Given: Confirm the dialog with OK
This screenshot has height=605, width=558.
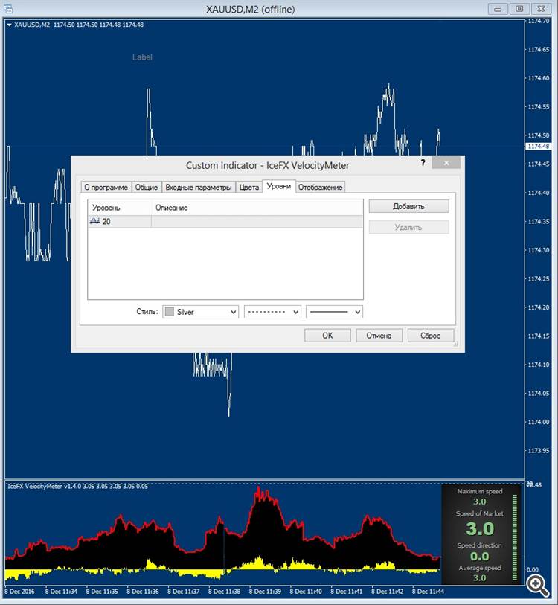Looking at the screenshot, I should pyautogui.click(x=327, y=336).
